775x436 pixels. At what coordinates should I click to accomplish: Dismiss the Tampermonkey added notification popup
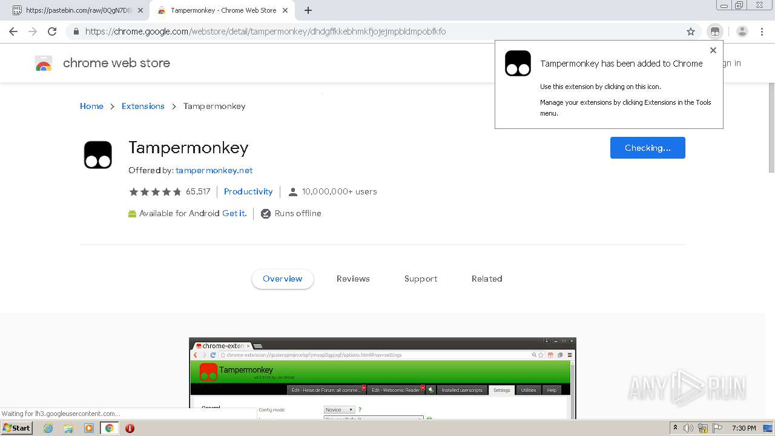tap(713, 50)
